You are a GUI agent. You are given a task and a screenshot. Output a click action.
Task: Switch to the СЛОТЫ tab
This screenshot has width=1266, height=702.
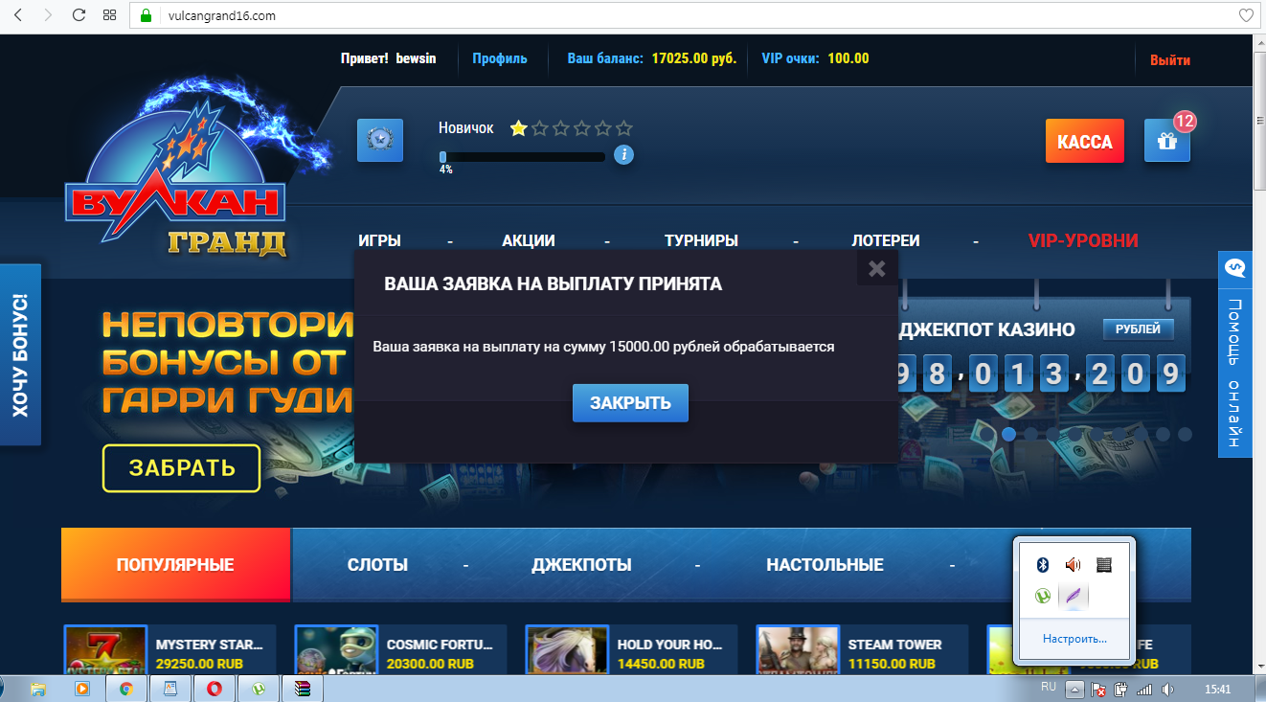pos(377,565)
